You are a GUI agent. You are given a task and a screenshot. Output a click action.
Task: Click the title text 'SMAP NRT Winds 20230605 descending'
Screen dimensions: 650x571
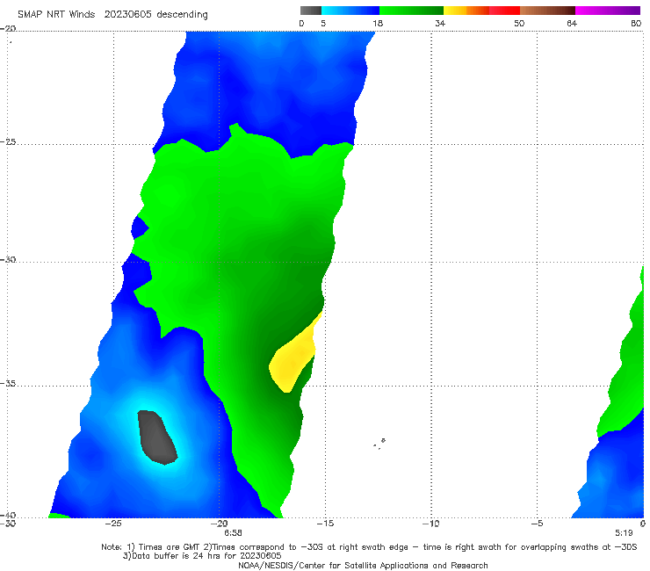[x=112, y=15]
